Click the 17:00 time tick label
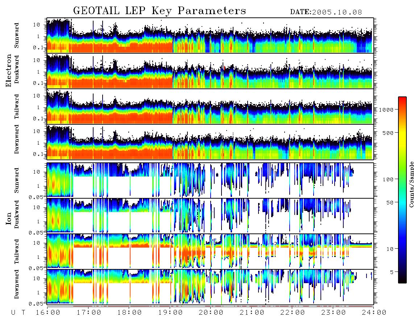The height and width of the screenshot is (319, 414). click(89, 312)
